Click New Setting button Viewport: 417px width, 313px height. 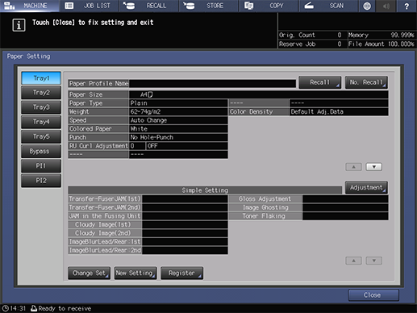click(x=136, y=273)
